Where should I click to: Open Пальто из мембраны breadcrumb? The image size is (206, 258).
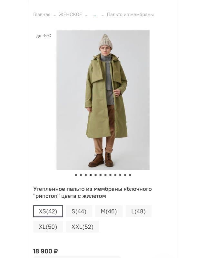point(130,15)
